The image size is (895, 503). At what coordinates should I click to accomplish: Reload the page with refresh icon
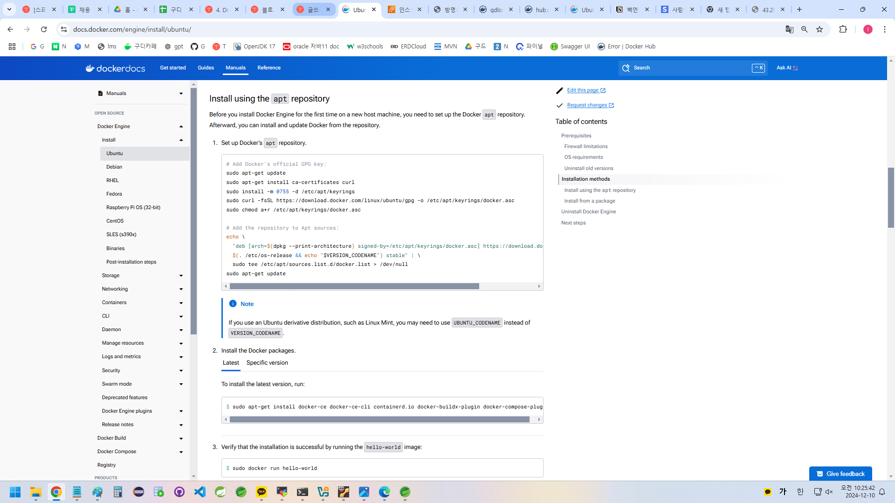click(x=44, y=29)
